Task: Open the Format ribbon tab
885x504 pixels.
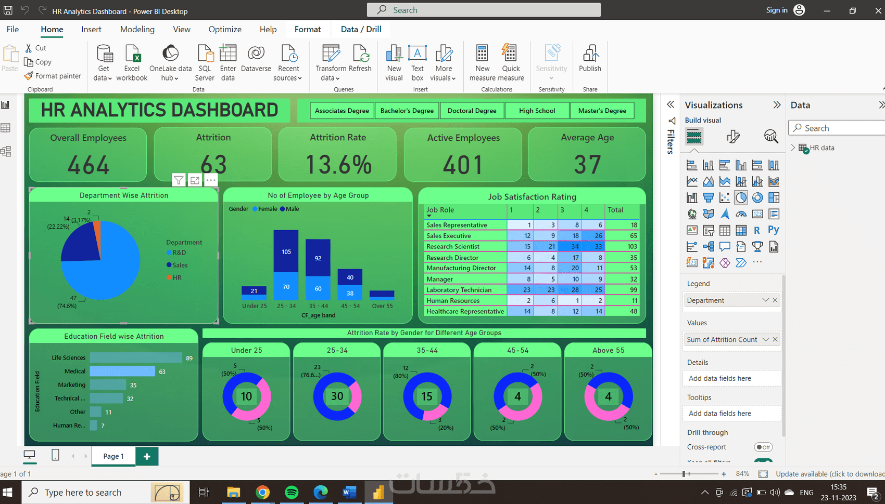Action: (308, 29)
